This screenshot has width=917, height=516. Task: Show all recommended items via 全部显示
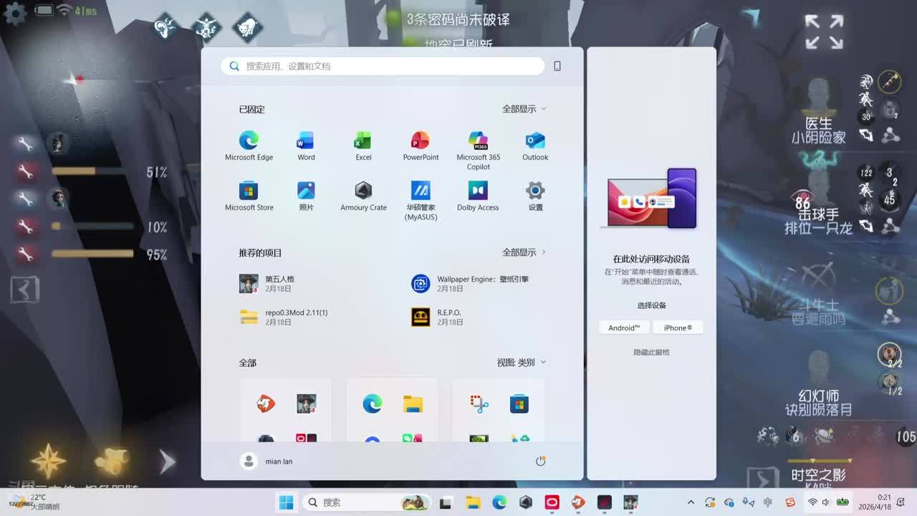[524, 252]
